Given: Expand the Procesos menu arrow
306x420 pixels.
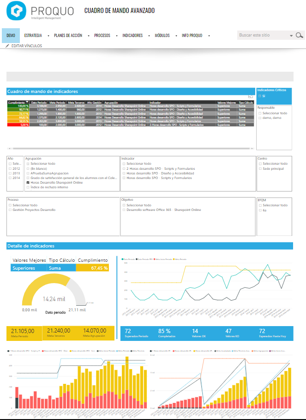Looking at the screenshot, I should [x=116, y=36].
